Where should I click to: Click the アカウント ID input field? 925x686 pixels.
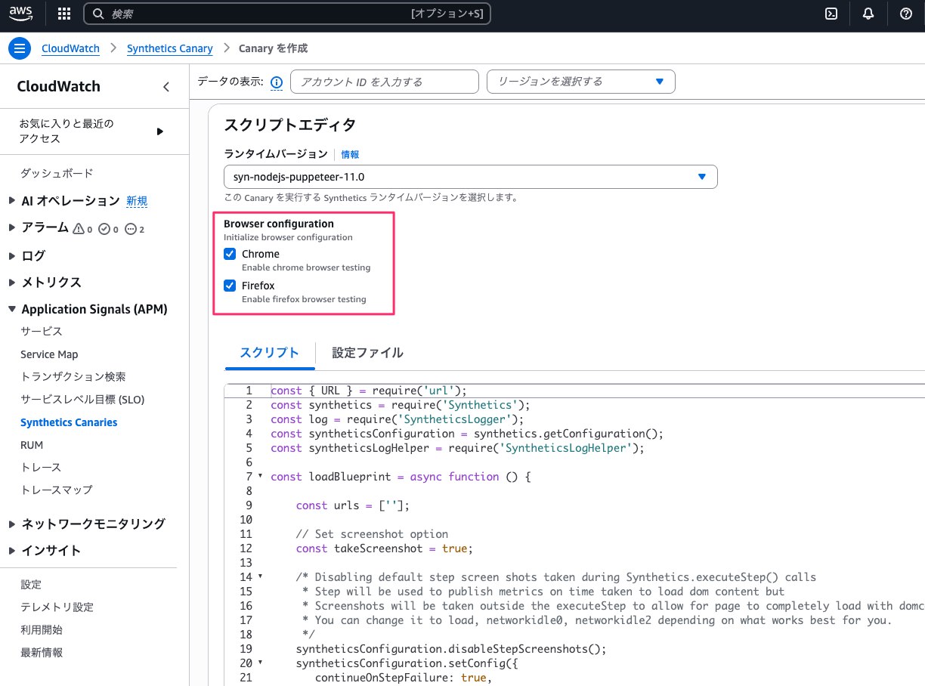(x=385, y=82)
